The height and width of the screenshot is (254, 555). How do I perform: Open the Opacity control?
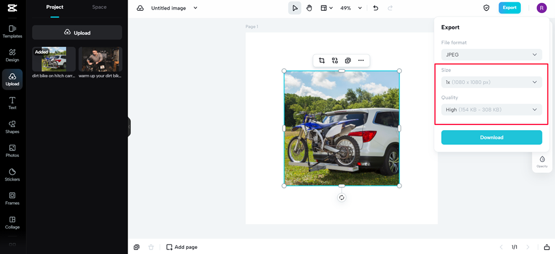(542, 161)
